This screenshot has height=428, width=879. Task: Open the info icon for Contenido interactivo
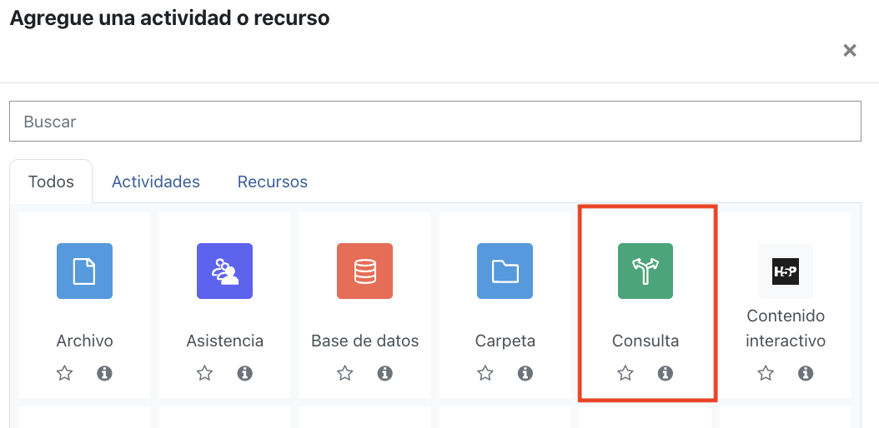(805, 373)
